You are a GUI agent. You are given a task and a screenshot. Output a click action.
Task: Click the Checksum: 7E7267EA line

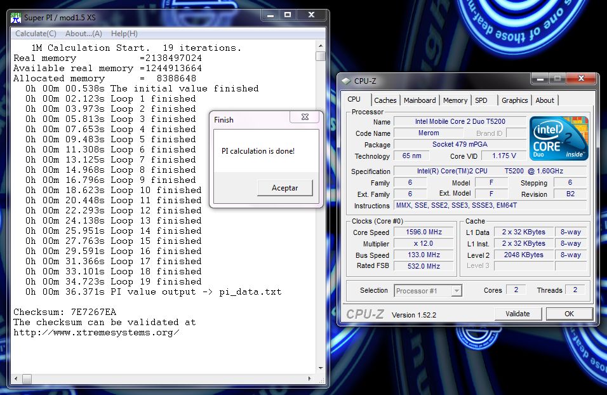65,312
